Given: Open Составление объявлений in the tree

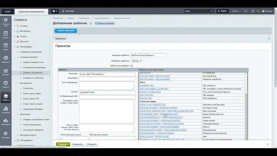Looking at the screenshot, I should pos(34,68).
